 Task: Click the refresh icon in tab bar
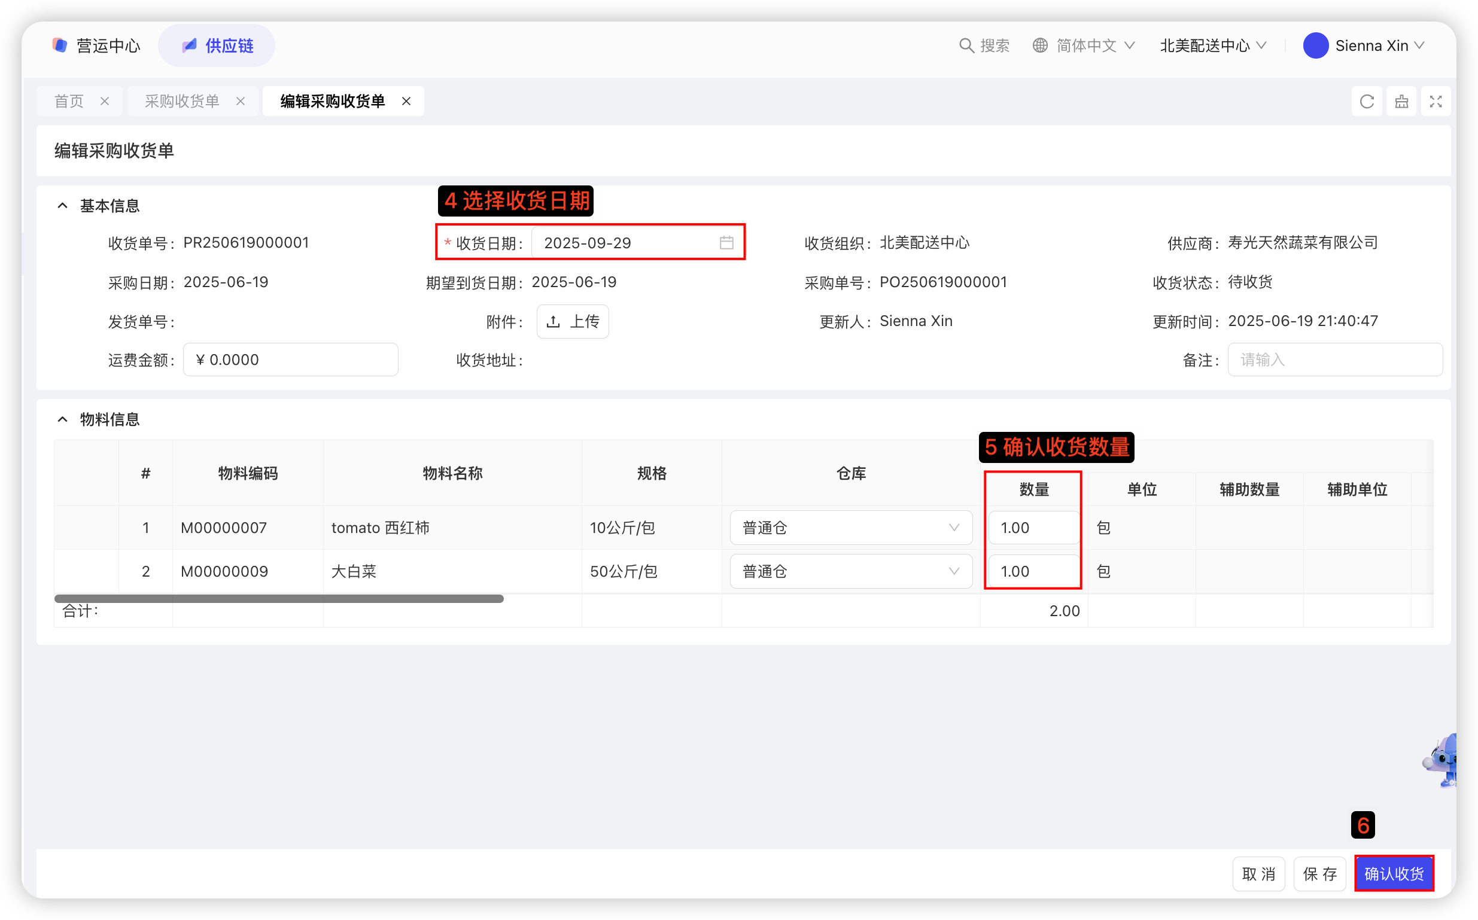click(x=1367, y=101)
